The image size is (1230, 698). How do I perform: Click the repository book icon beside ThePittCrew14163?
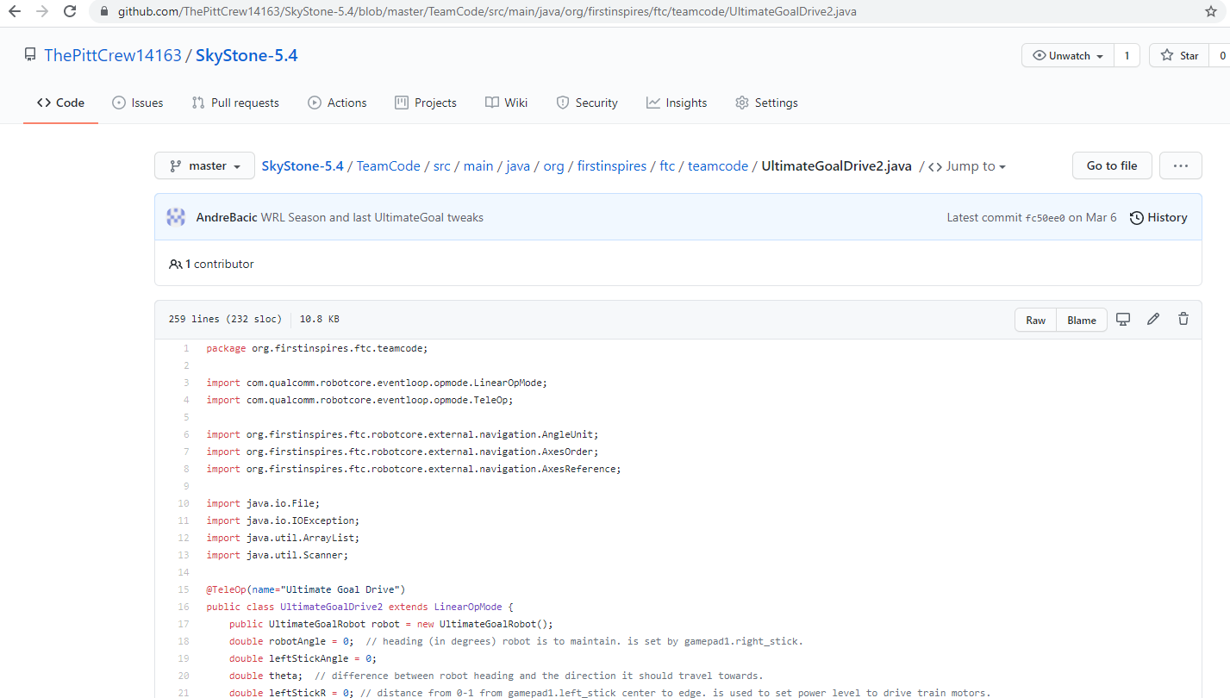point(30,55)
